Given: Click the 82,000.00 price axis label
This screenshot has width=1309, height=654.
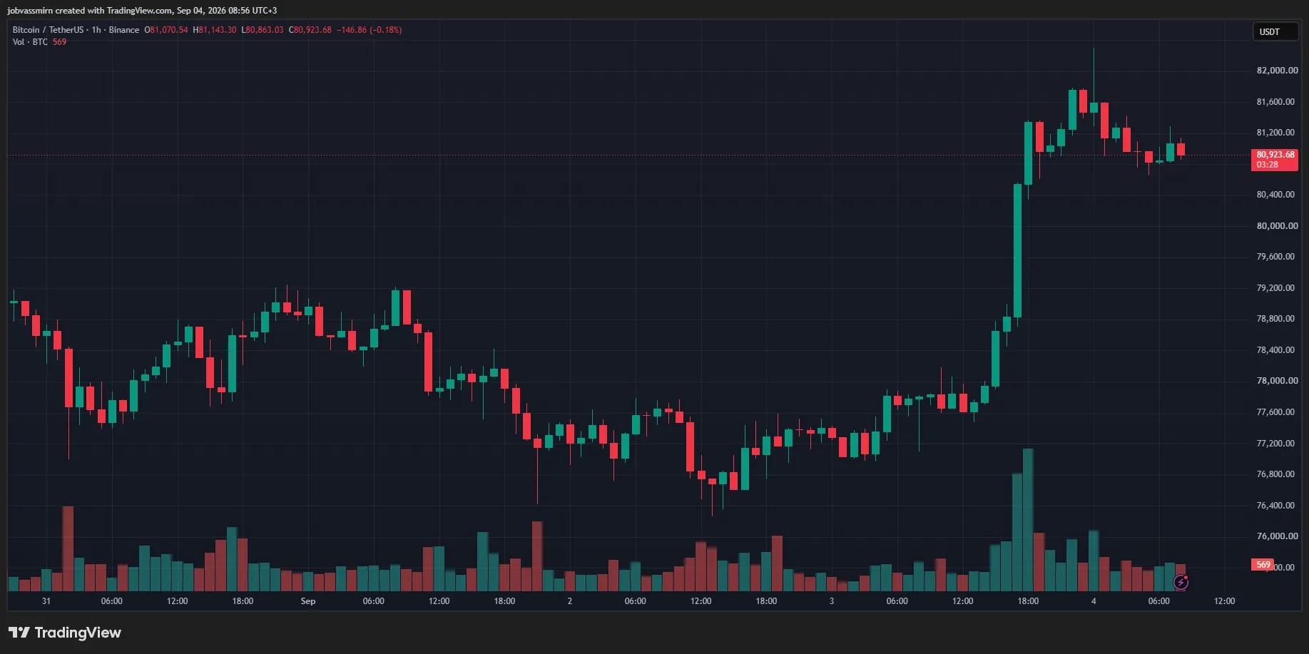Looking at the screenshot, I should pyautogui.click(x=1277, y=71).
